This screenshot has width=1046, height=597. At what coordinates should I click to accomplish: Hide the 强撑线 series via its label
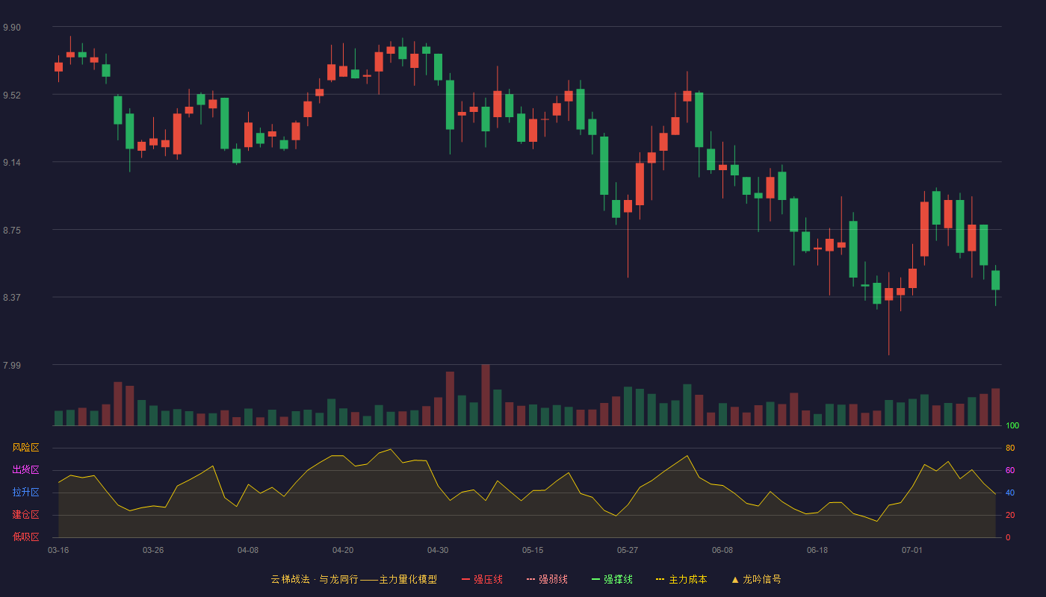click(618, 579)
